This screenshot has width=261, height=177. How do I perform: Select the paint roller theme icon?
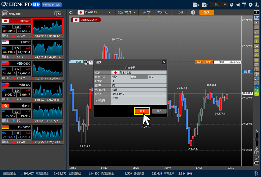point(244,5)
